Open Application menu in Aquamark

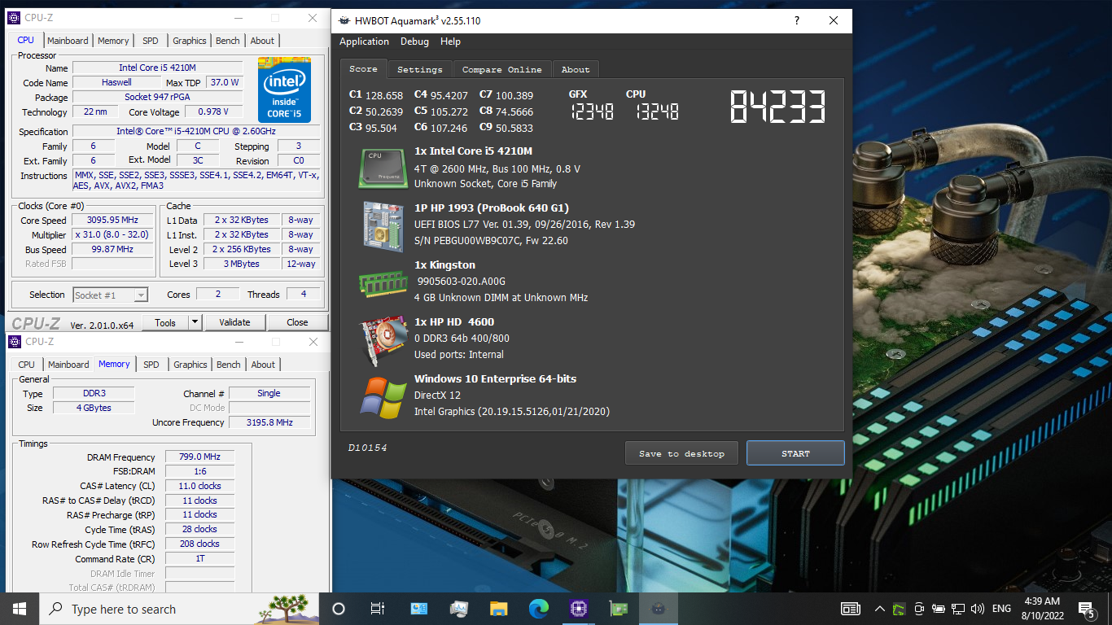coord(364,42)
